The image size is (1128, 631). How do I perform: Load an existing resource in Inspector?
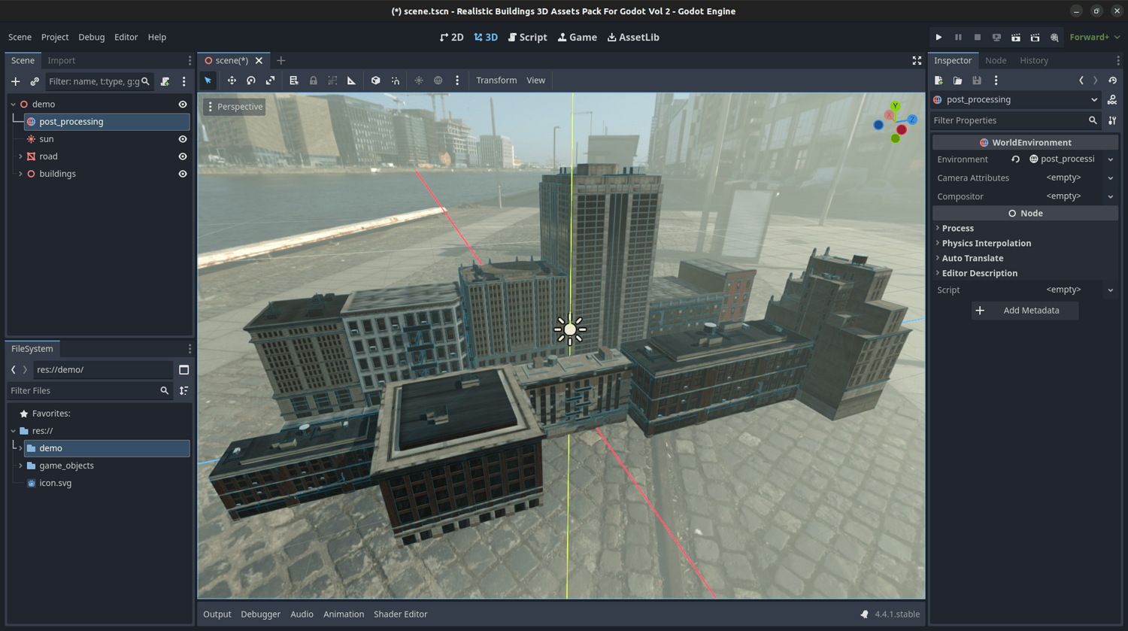(957, 80)
